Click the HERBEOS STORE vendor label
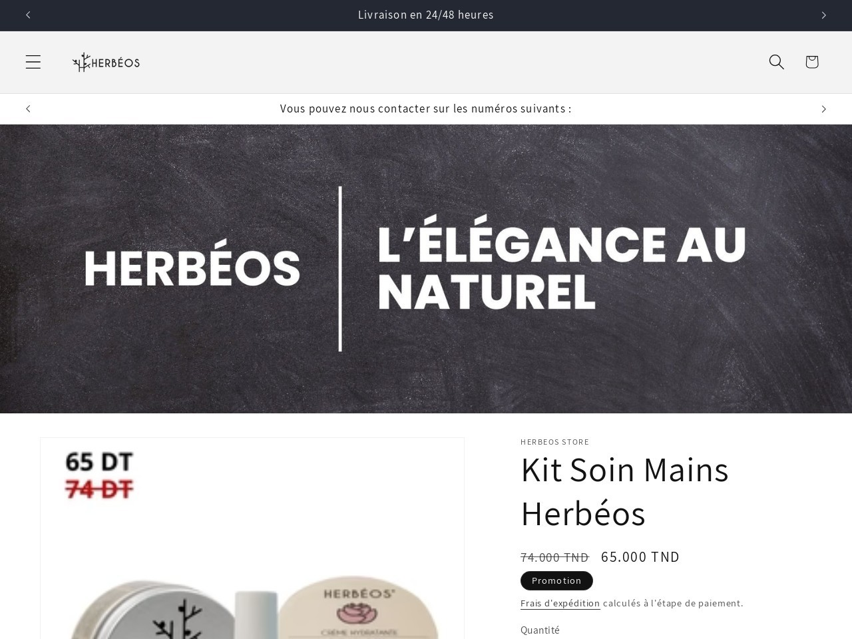 (554, 442)
